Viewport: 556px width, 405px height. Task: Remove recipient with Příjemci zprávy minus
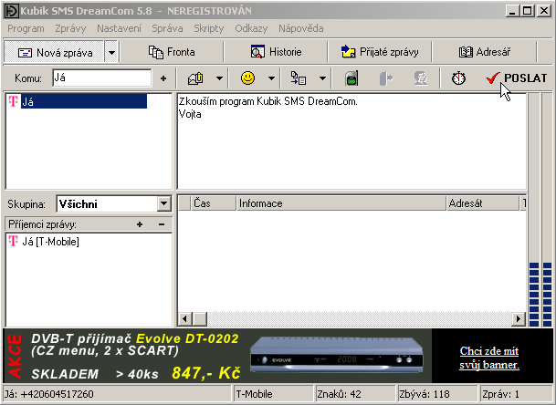tap(162, 224)
